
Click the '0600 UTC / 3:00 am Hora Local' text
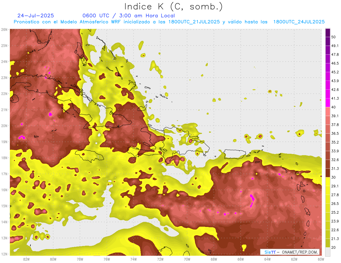[x=128, y=16]
